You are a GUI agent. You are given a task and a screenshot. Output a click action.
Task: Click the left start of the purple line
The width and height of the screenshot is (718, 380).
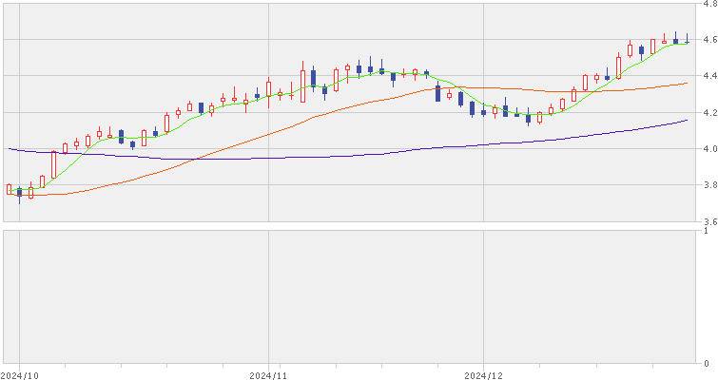tap(9, 148)
